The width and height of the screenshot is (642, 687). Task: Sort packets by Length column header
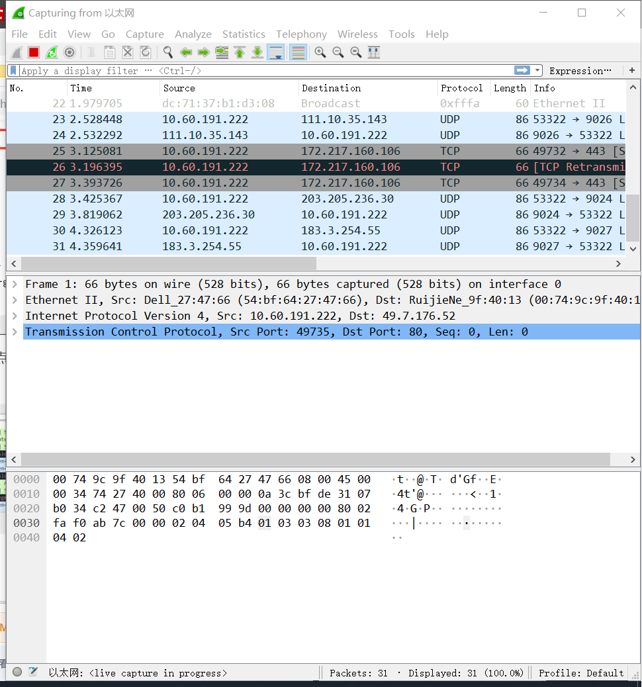point(510,88)
